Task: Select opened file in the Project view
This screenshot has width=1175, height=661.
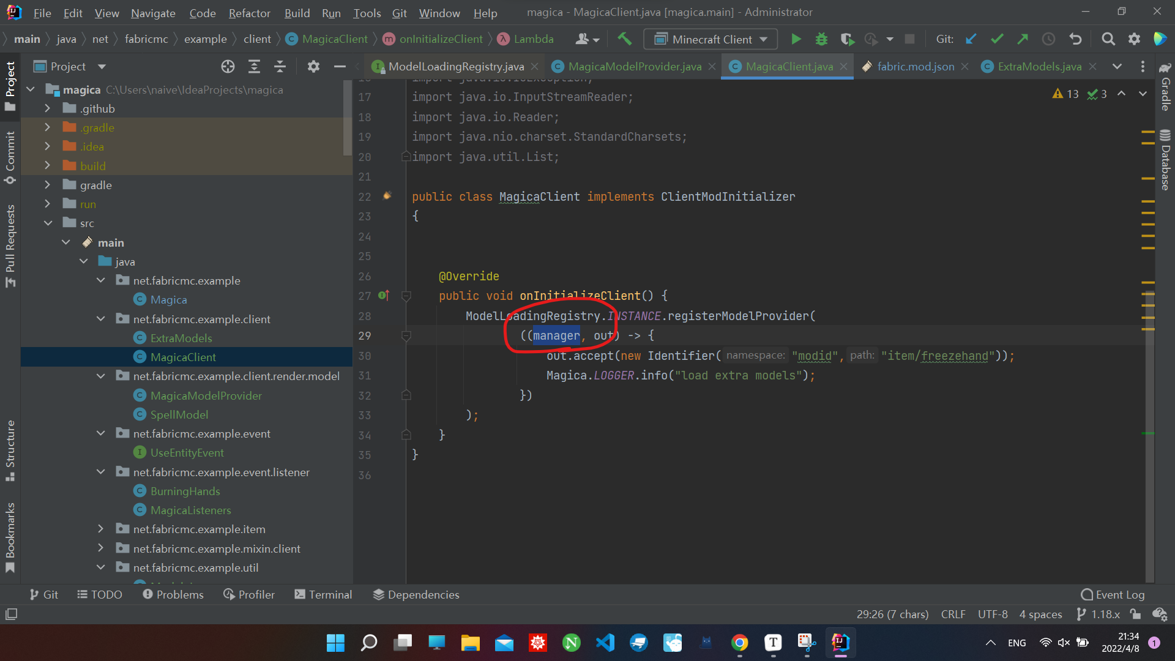Action: click(228, 66)
